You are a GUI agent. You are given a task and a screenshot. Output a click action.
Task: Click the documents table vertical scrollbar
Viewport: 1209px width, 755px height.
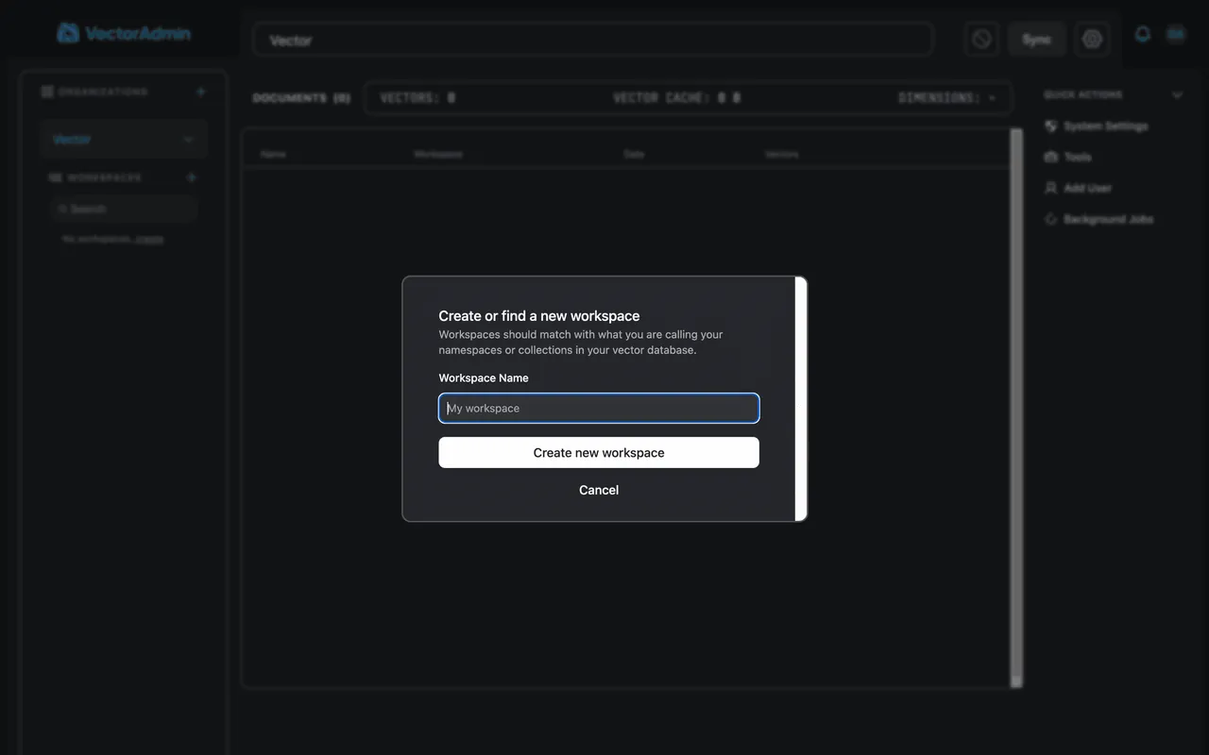click(1016, 408)
